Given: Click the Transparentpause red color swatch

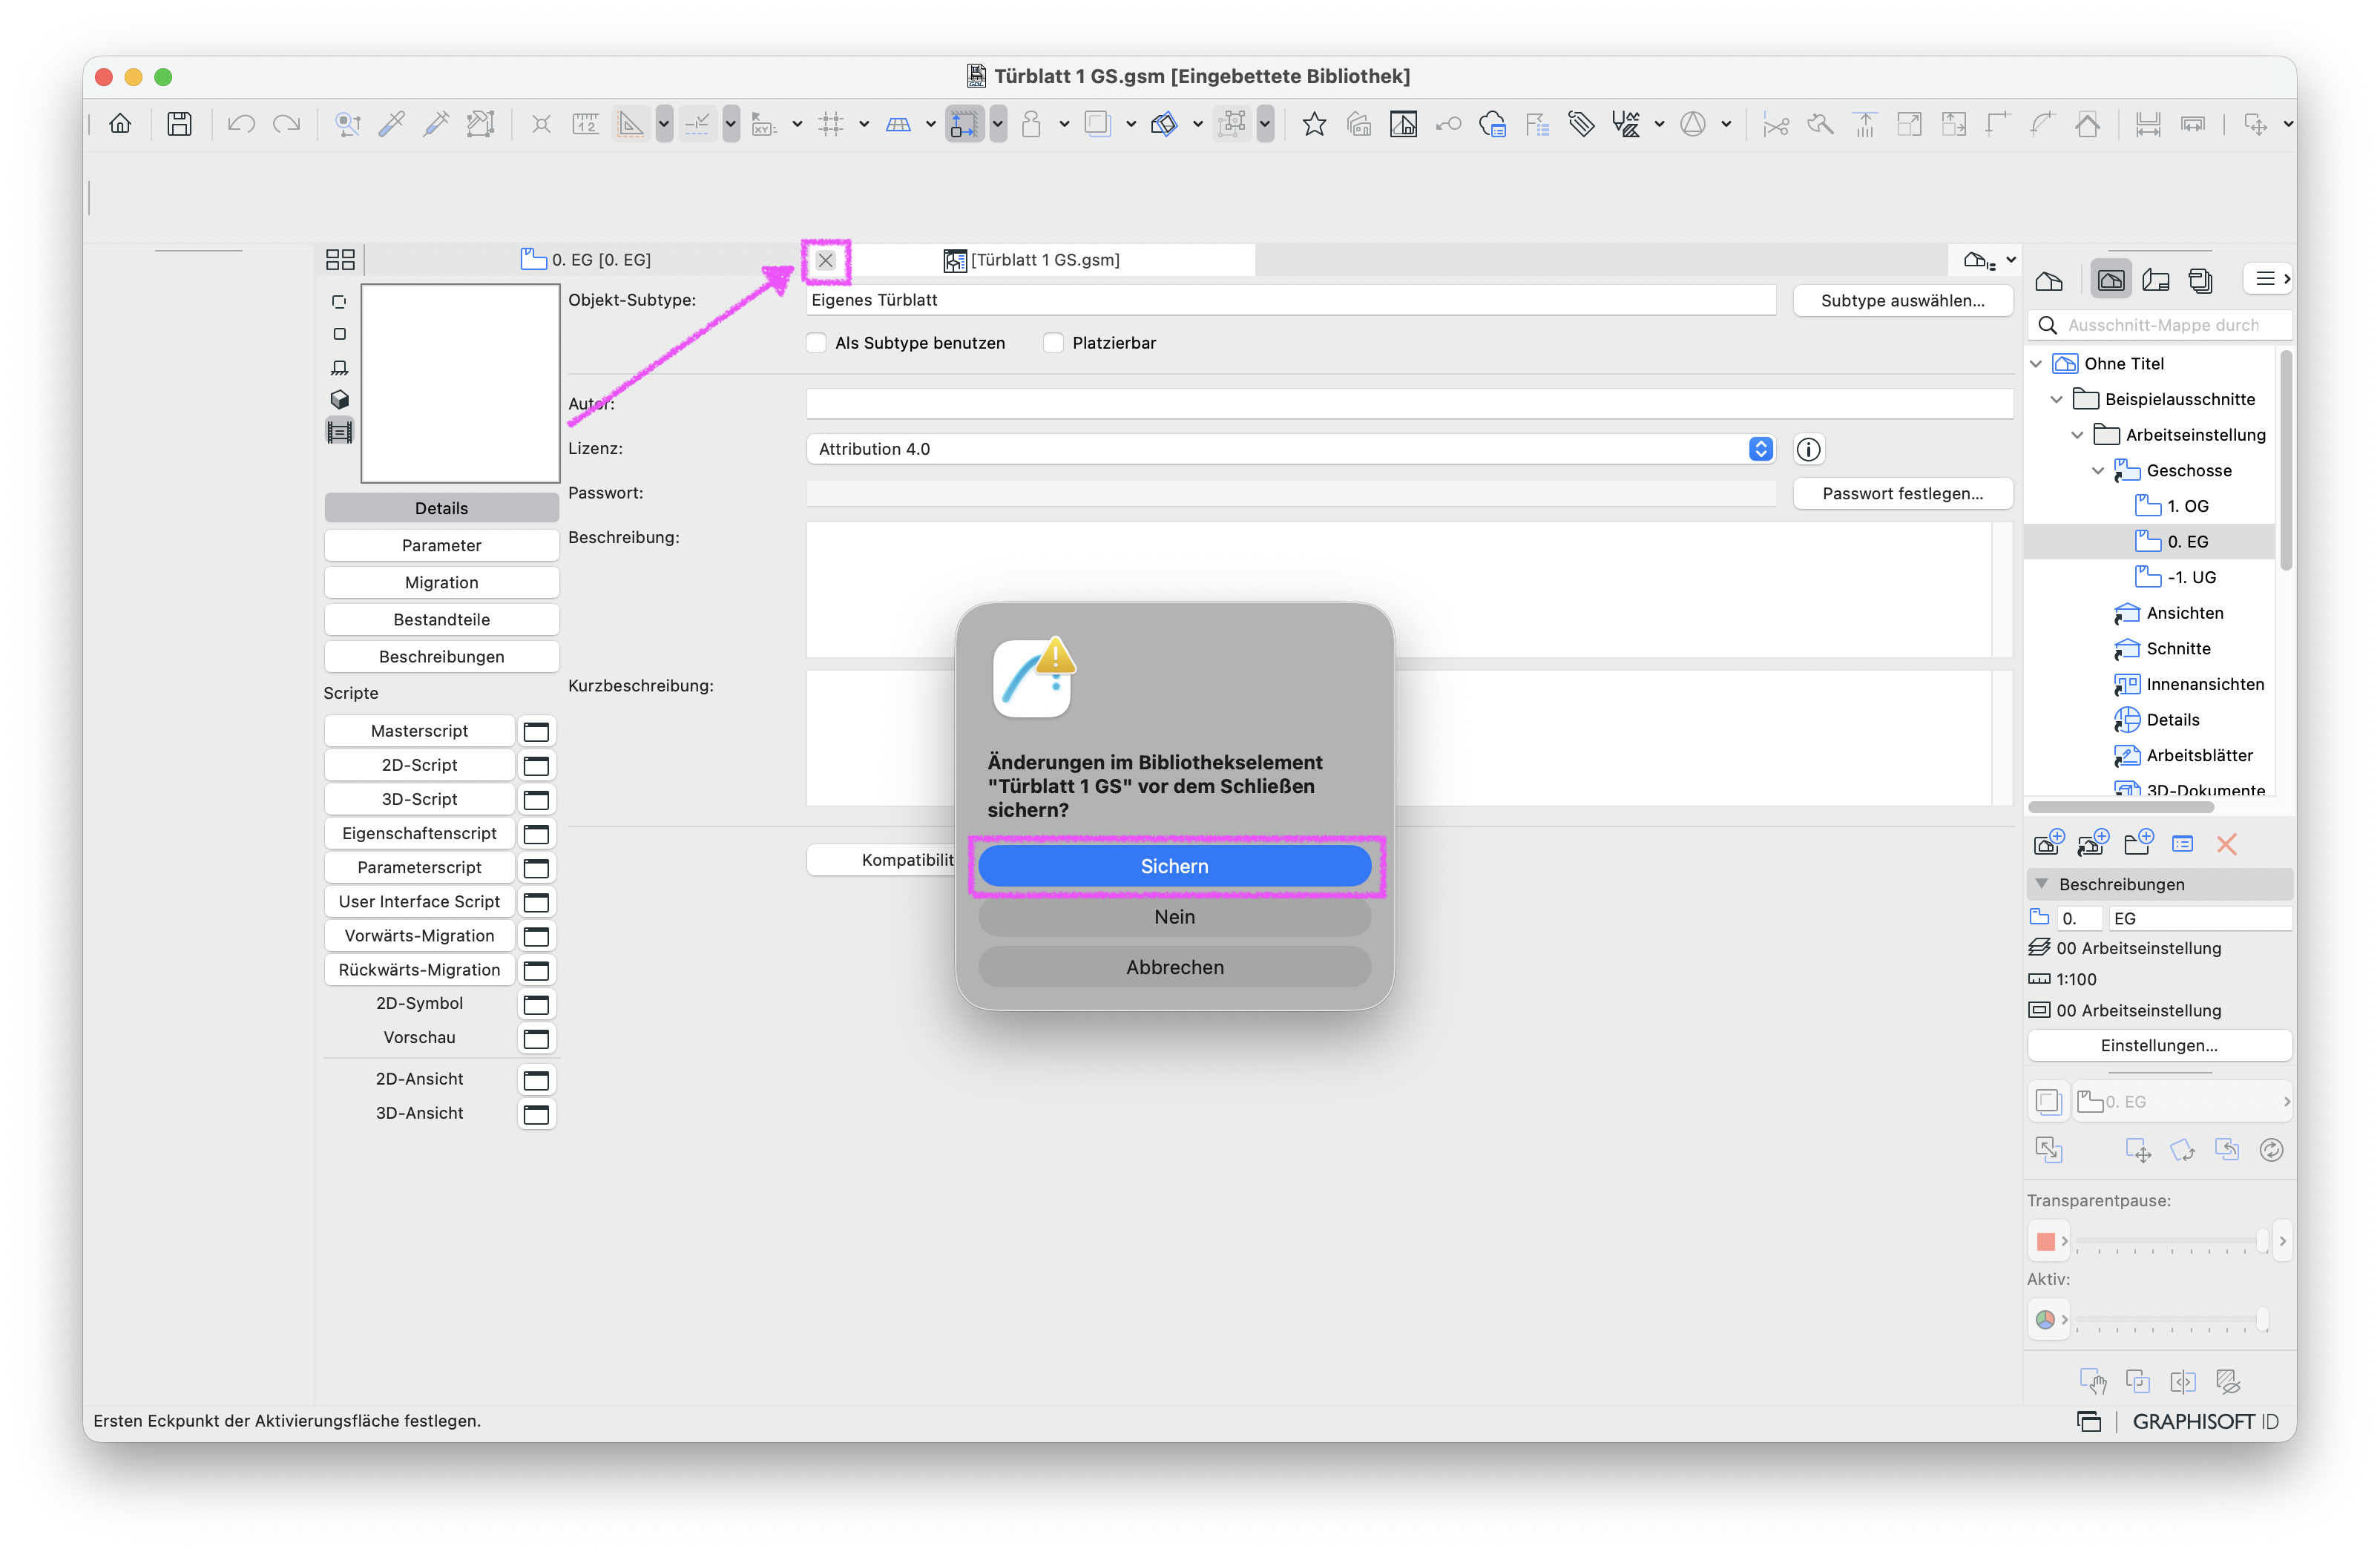Looking at the screenshot, I should tap(2046, 1241).
